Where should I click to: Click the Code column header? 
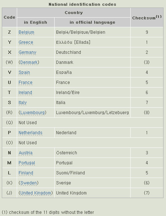coord(9,17)
